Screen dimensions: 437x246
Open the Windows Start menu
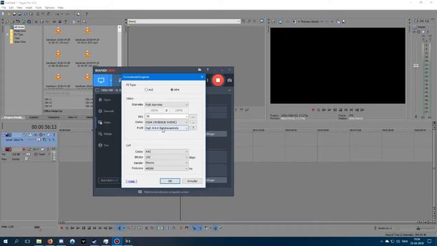[x=5, y=241]
